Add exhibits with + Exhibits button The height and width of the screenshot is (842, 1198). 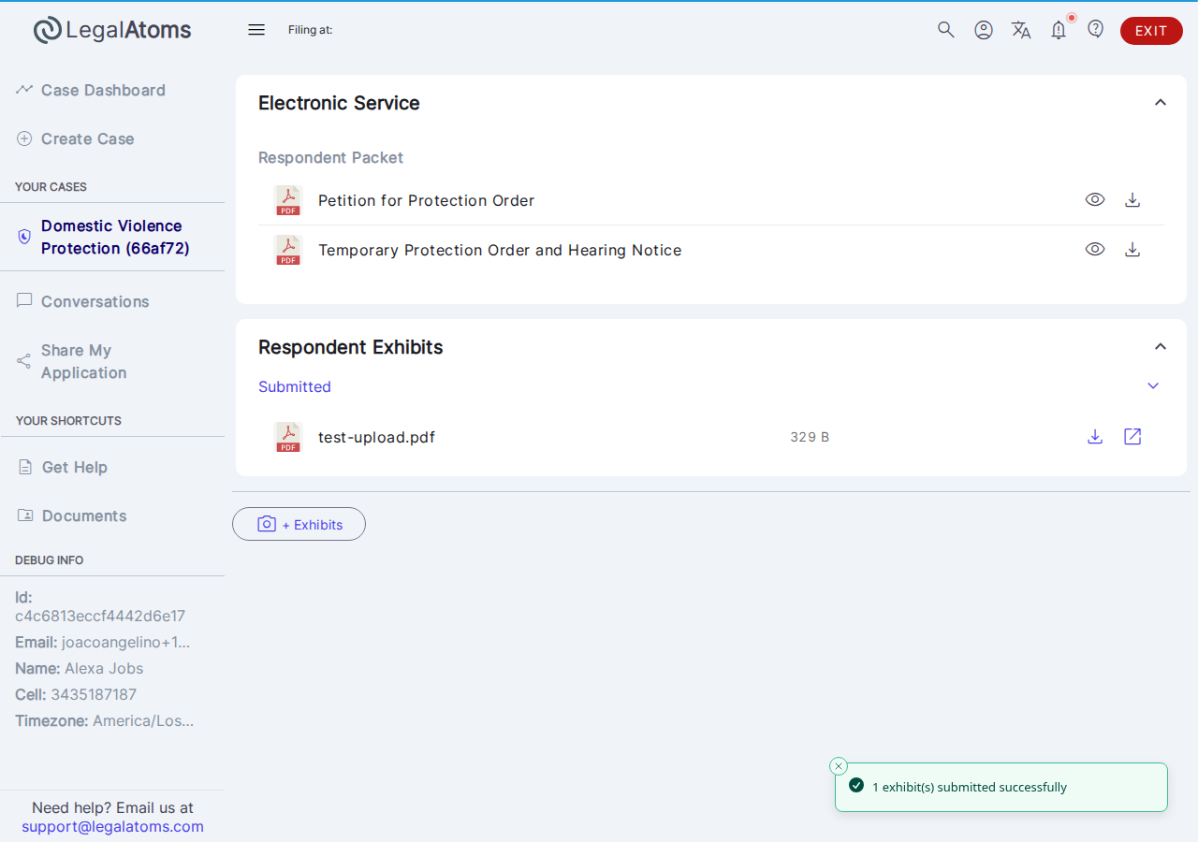(299, 524)
